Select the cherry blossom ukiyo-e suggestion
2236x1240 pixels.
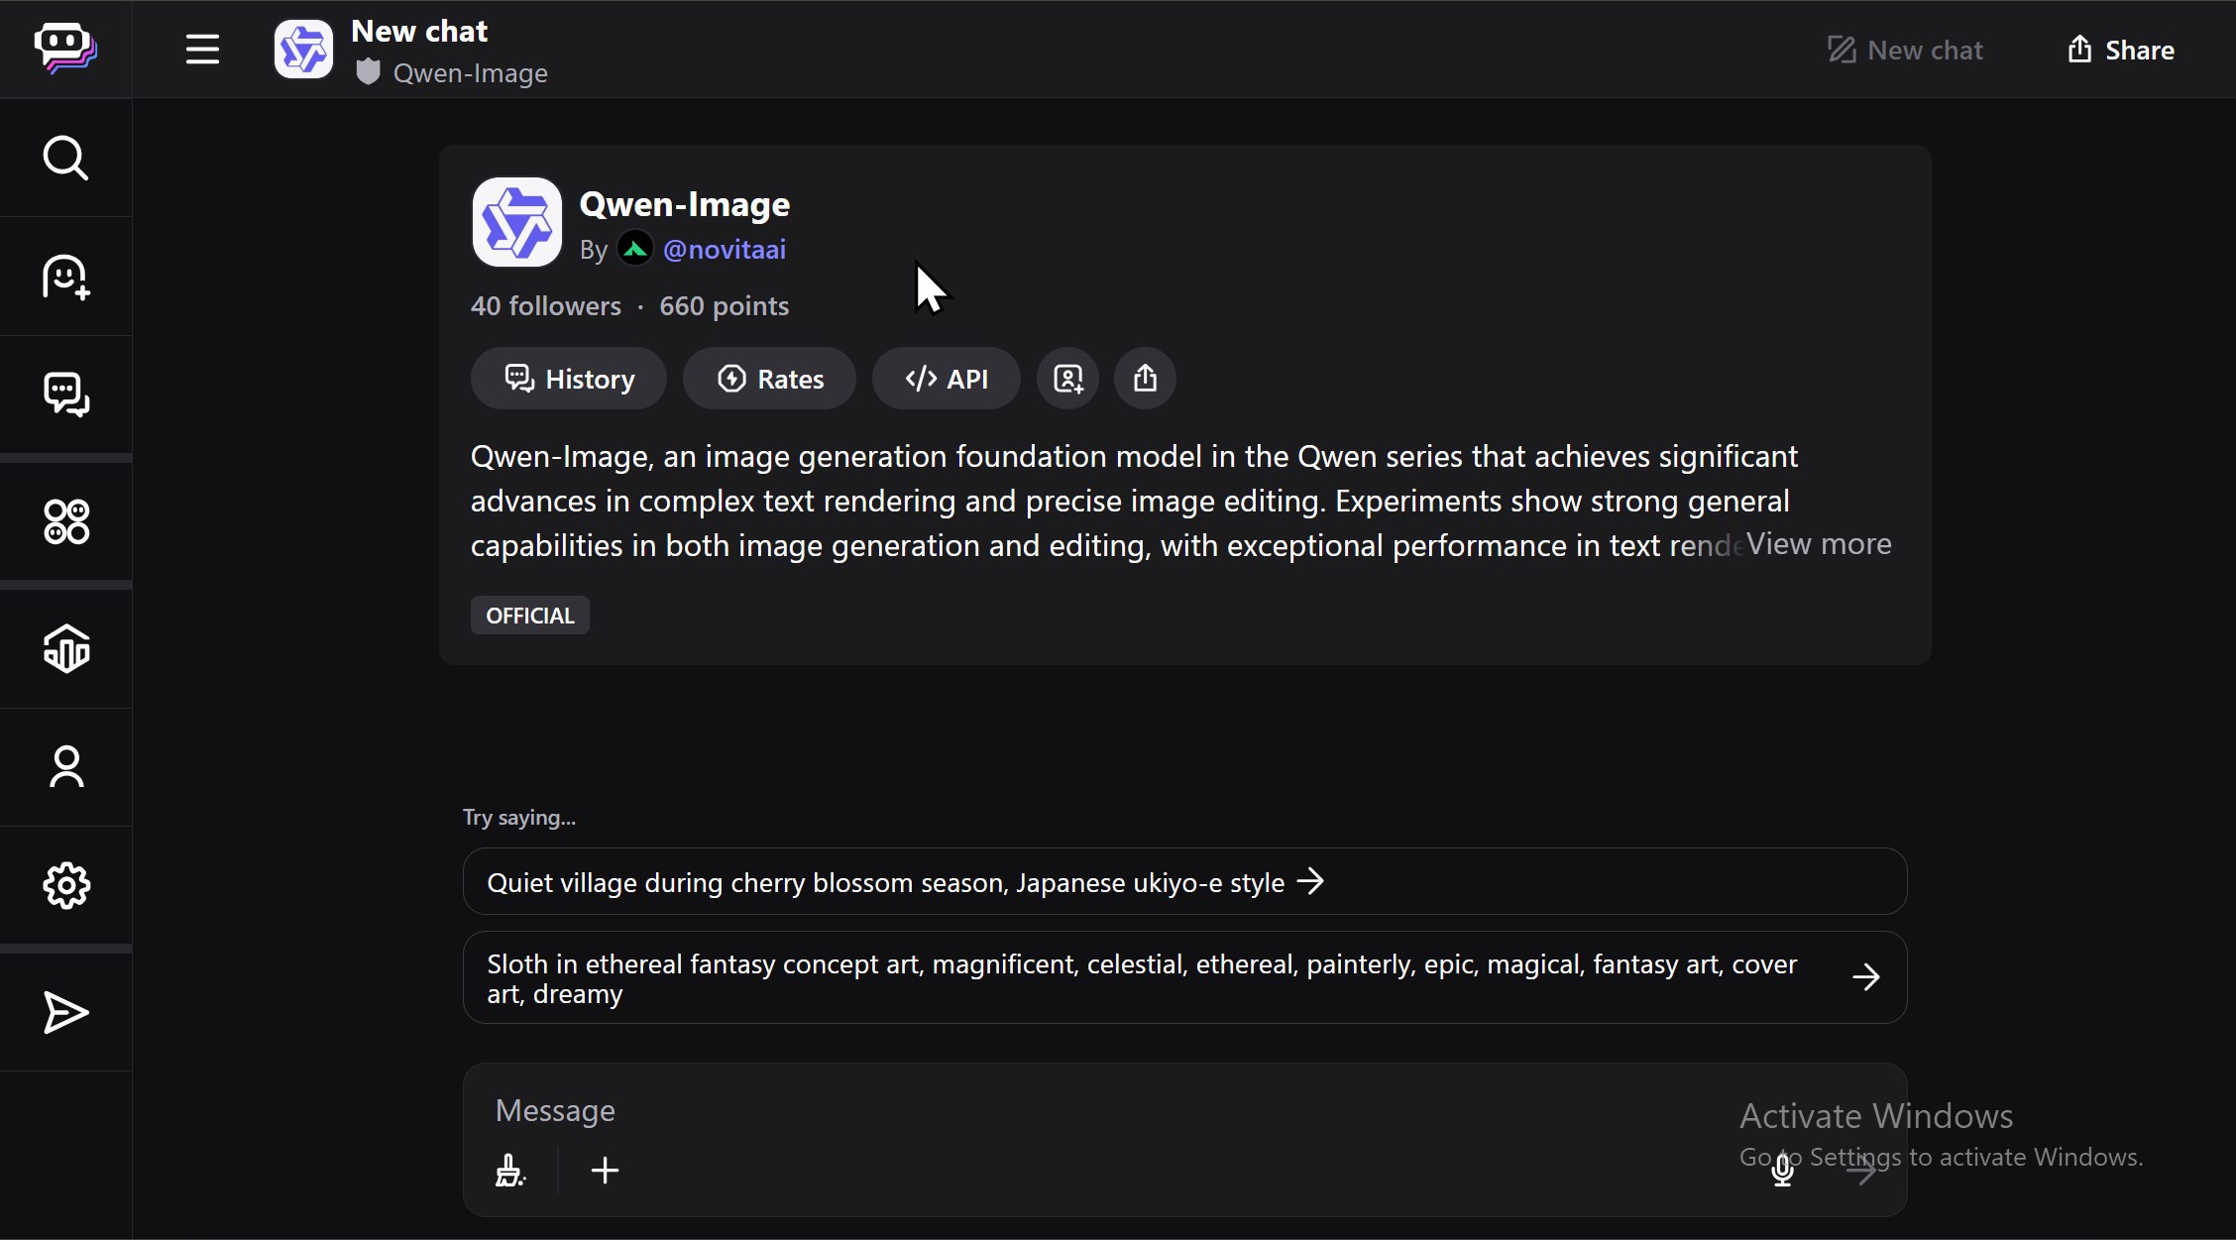pyautogui.click(x=1184, y=881)
